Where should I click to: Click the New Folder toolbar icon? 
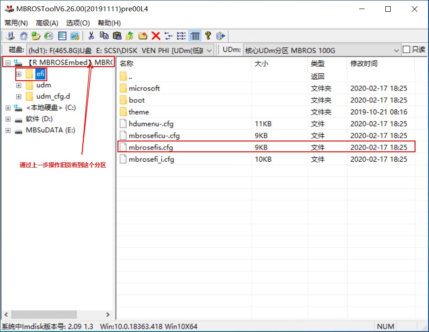[x=143, y=36]
